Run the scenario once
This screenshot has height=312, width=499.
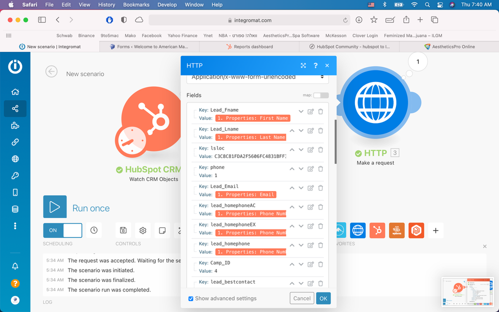(x=55, y=207)
